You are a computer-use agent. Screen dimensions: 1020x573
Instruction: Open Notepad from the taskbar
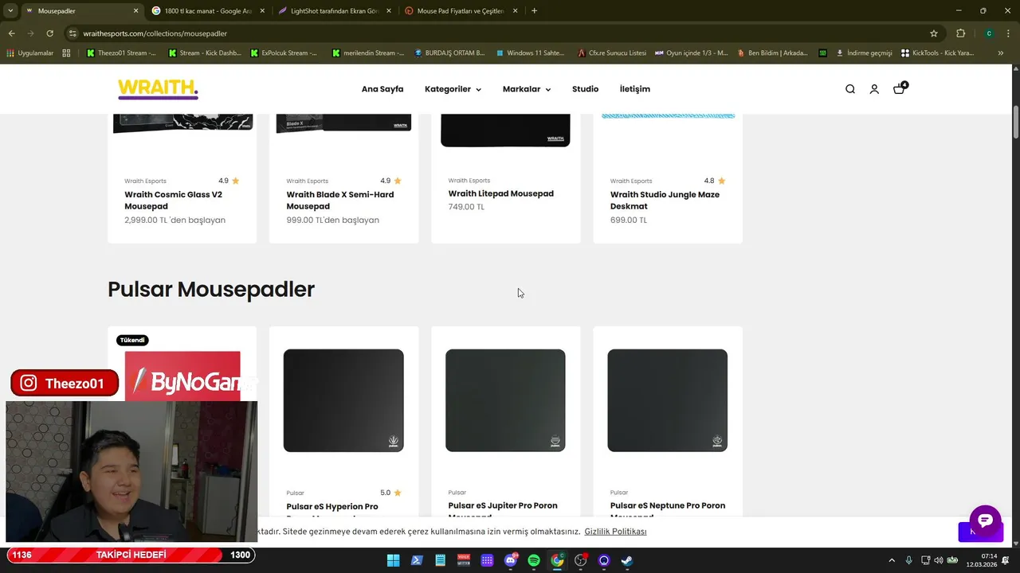440,560
